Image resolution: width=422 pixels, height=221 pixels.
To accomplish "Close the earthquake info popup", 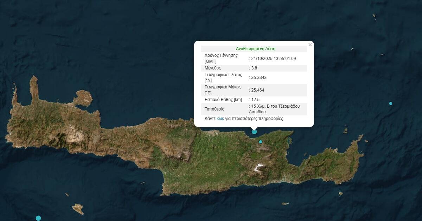I will (x=310, y=45).
